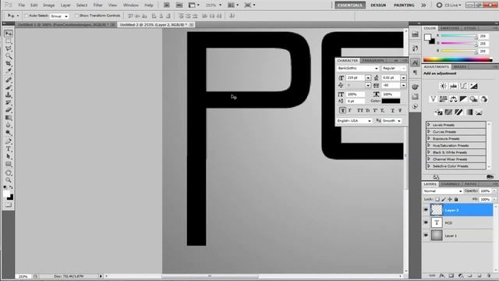Open the Filter menu

(97, 5)
